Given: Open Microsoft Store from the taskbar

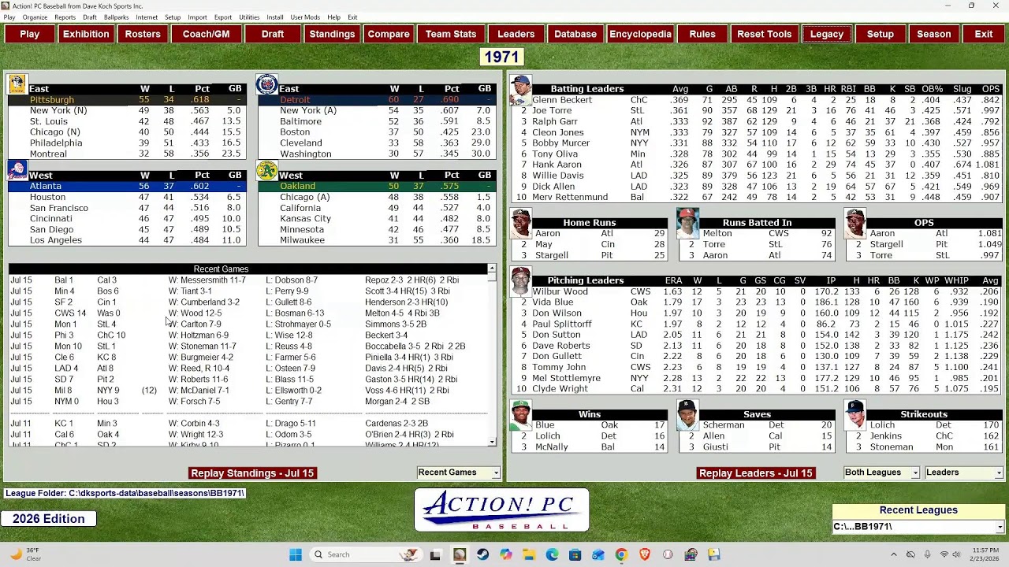Looking at the screenshot, I should (575, 554).
